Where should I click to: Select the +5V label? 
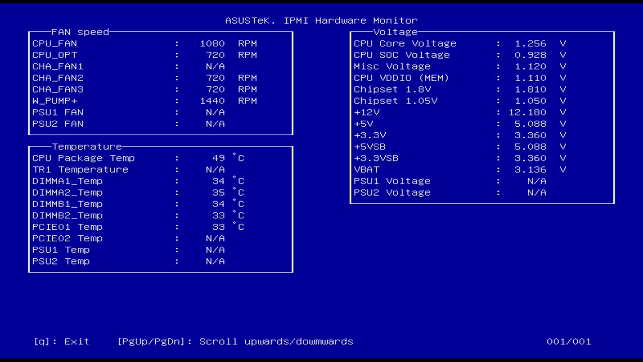tap(363, 124)
